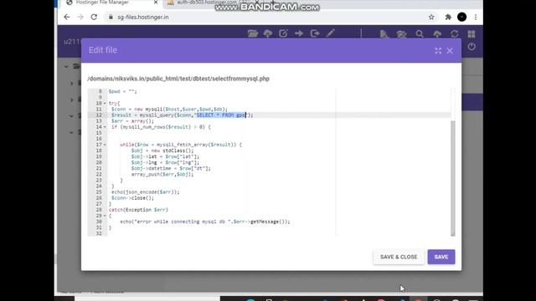Click the refresh icon in file manager toolbar
Image resolution: width=536 pixels, height=301 pixels.
point(454,33)
